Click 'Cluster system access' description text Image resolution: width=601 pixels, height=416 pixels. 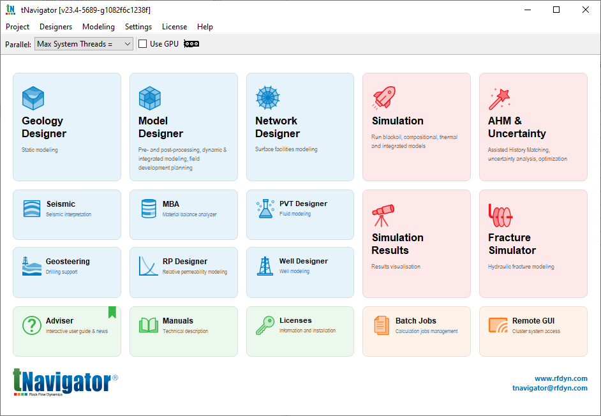(x=536, y=331)
